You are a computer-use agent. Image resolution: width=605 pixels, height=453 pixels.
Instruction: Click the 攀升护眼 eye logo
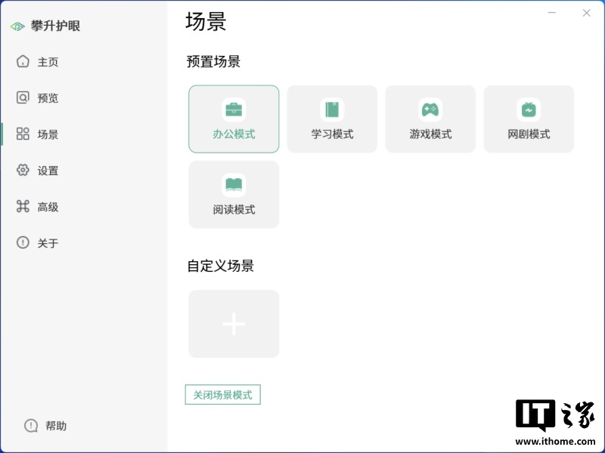click(x=17, y=26)
